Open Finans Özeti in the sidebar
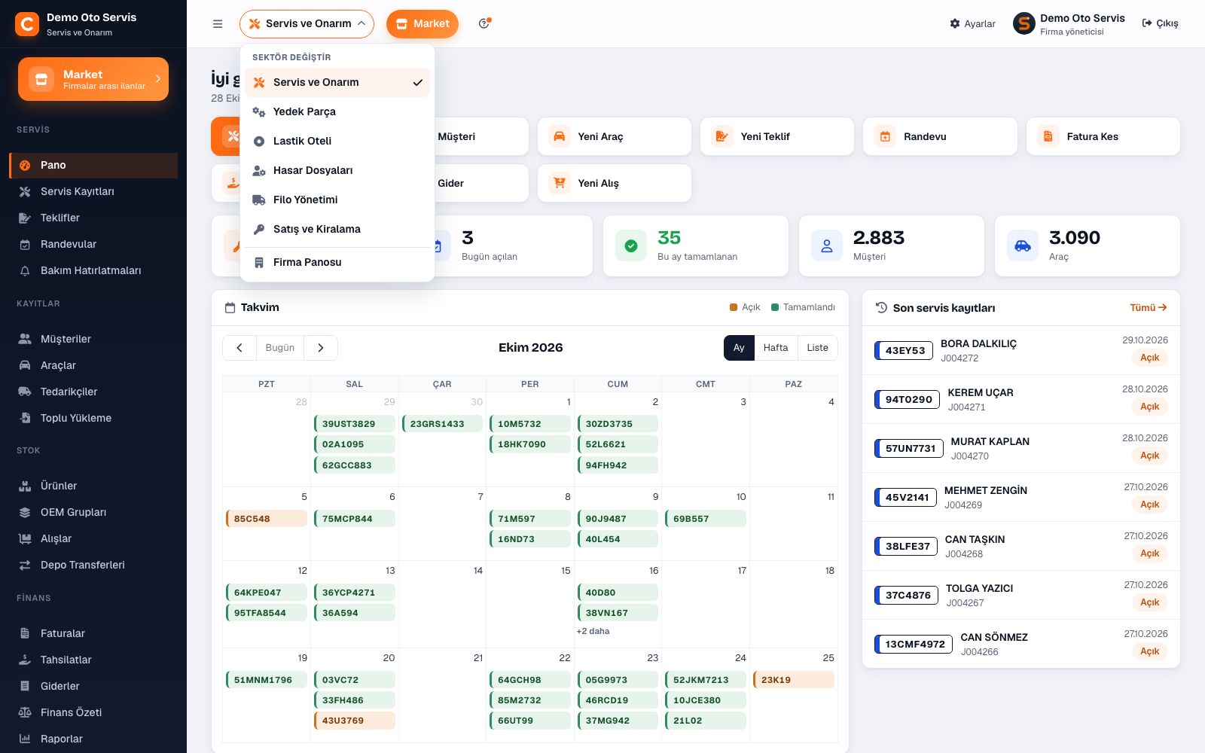The width and height of the screenshot is (1205, 753). 93,712
